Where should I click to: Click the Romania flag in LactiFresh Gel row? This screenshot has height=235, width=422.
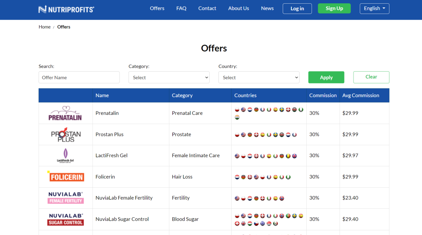288,156
